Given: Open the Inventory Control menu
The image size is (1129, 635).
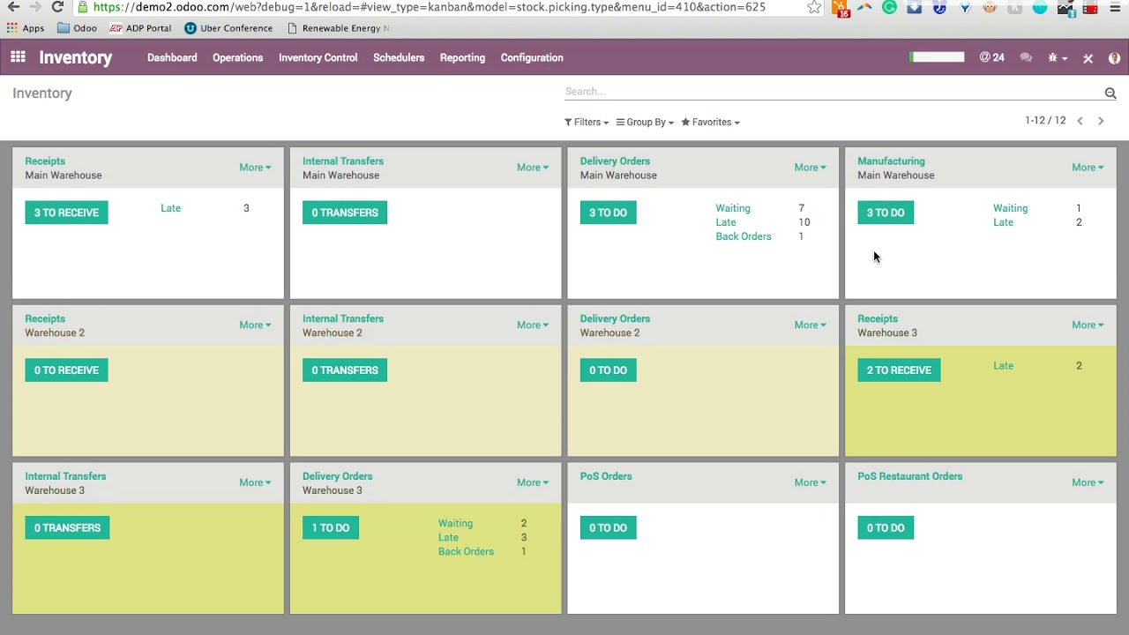Looking at the screenshot, I should 318,57.
